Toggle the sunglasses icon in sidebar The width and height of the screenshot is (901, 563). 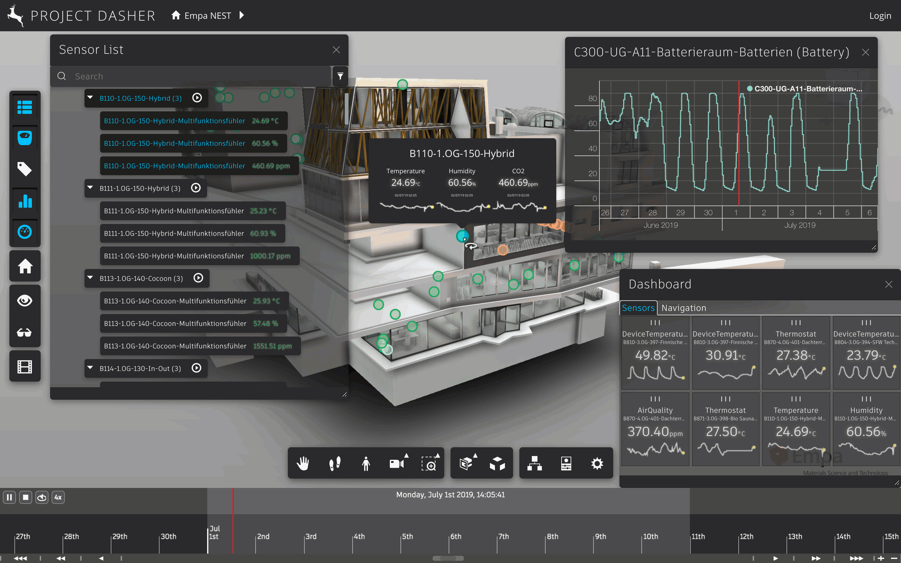point(25,332)
